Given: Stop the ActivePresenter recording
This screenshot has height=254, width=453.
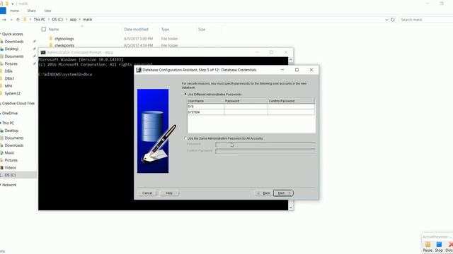Looking at the screenshot, I should click(x=439, y=246).
